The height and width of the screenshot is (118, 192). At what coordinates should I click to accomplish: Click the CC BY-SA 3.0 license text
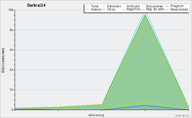tap(182, 116)
